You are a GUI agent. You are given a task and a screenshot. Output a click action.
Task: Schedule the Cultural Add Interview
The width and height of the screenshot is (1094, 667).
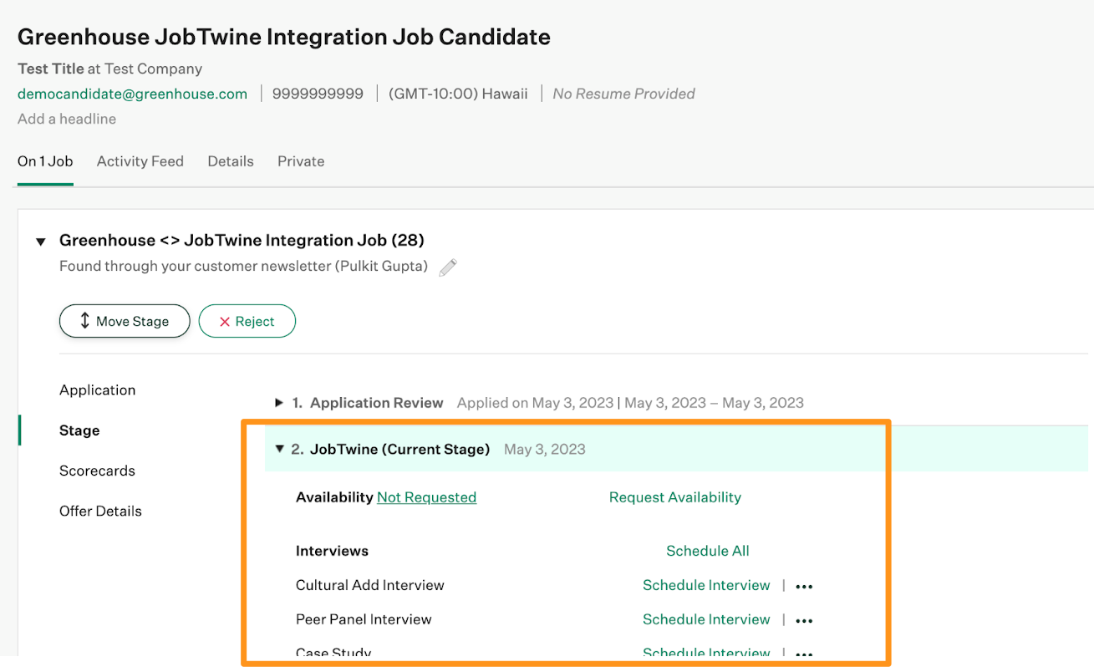706,585
